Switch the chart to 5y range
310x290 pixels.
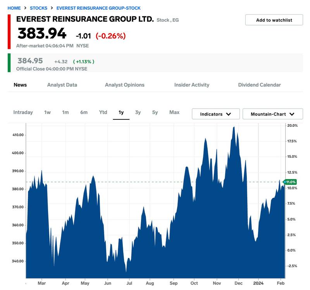[155, 112]
